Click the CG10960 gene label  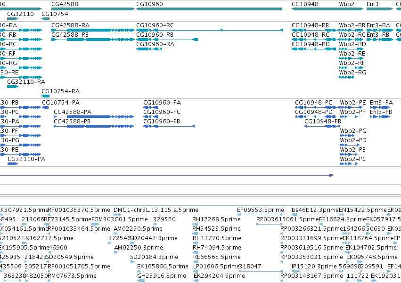pyautogui.click(x=149, y=4)
